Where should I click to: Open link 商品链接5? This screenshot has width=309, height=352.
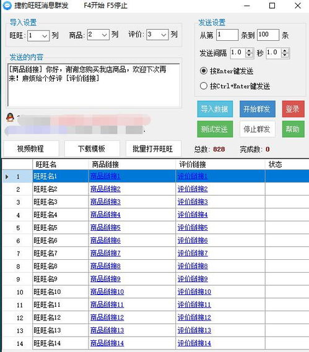tap(105, 228)
